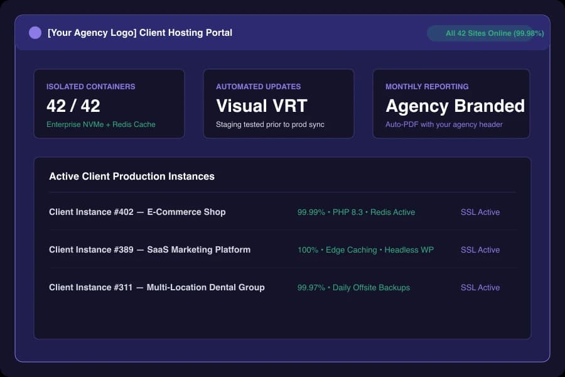
Task: Click SSL Active for instance #389
Action: pos(480,249)
